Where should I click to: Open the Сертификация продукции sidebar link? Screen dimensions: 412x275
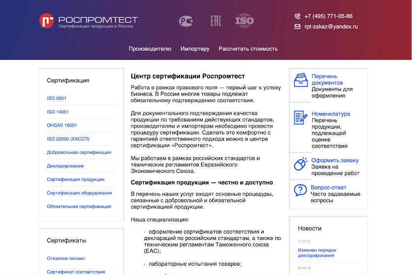click(76, 179)
